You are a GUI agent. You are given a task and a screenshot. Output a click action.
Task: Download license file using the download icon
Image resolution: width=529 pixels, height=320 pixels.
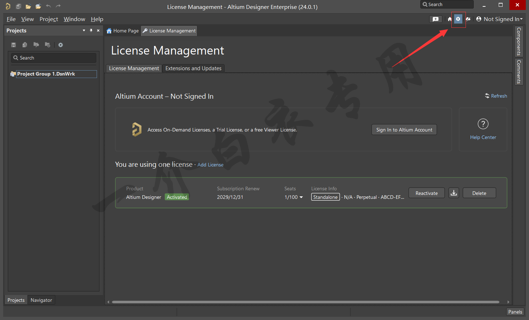pos(453,193)
